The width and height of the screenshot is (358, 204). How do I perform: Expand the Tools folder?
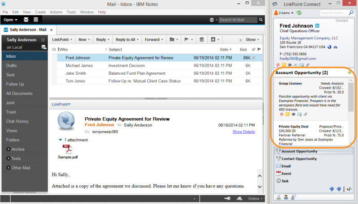8,158
